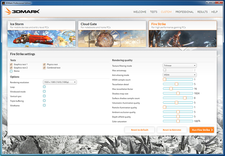Click Run Fire Strike button
The width and height of the screenshot is (225, 156).
(202, 130)
